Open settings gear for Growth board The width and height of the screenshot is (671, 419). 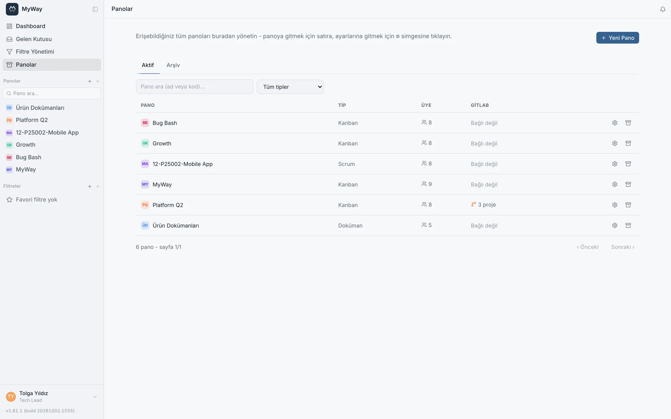click(x=615, y=143)
